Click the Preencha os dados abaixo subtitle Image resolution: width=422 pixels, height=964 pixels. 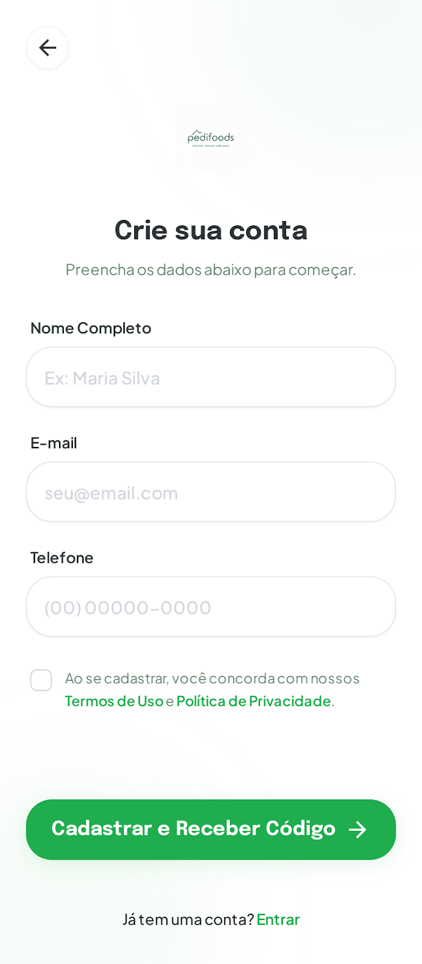click(211, 269)
